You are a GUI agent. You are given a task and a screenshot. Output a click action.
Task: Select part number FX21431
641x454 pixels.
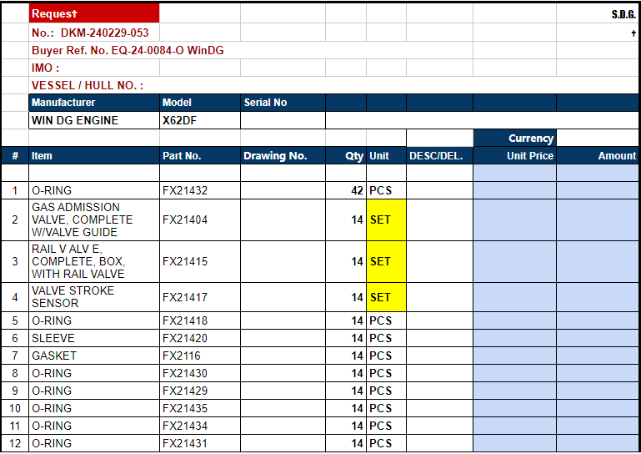pos(200,443)
